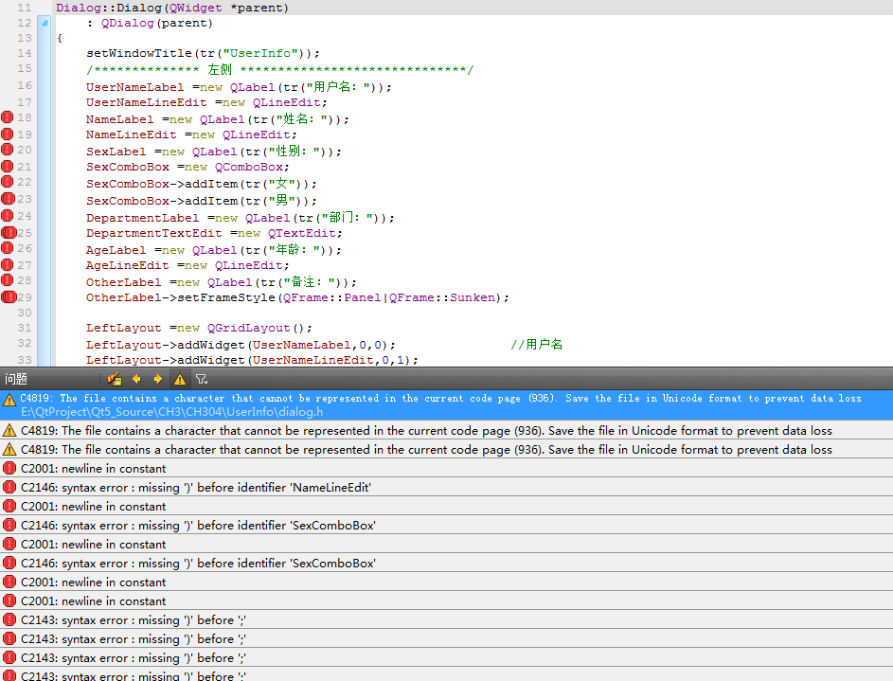Click the addWidget(UserNameLabel,0,0) line
The height and width of the screenshot is (681, 893).
pyautogui.click(x=241, y=345)
